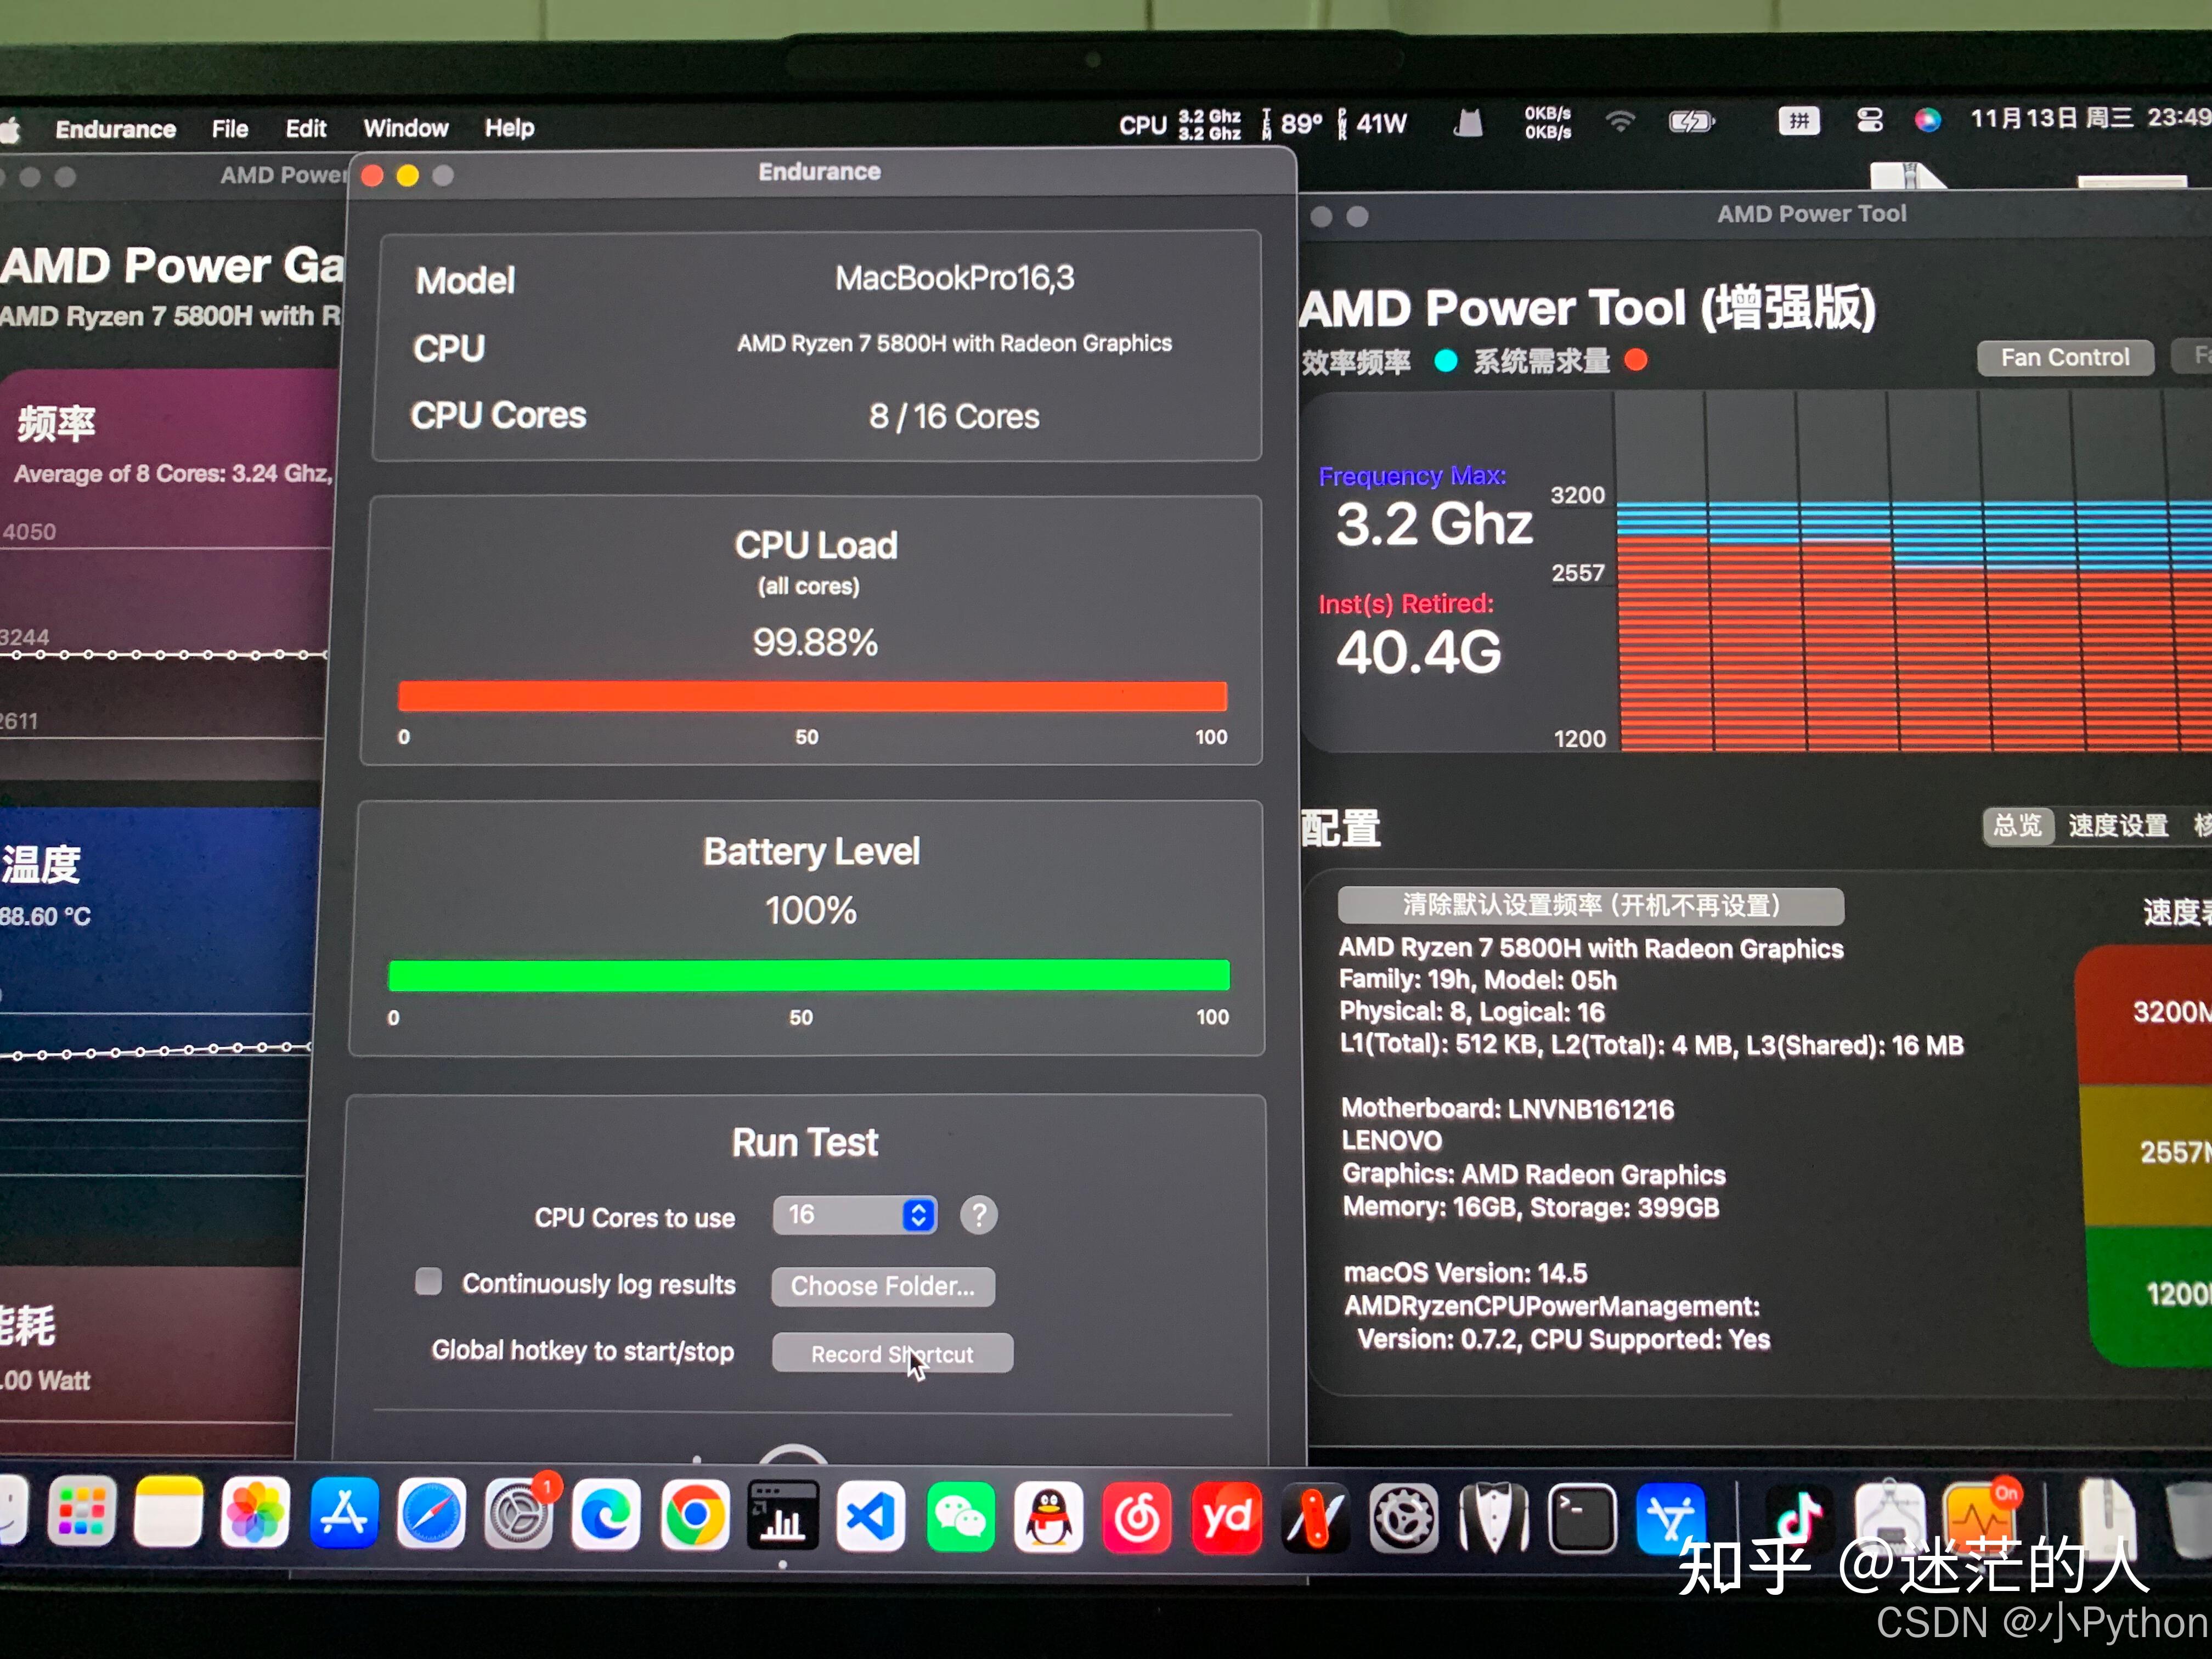The width and height of the screenshot is (2212, 1659).
Task: Open Terminal from the dock
Action: pyautogui.click(x=1582, y=1518)
